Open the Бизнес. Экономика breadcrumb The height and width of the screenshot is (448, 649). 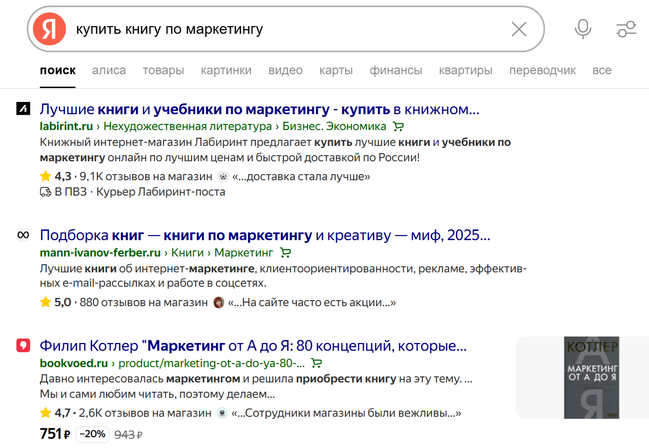[334, 126]
